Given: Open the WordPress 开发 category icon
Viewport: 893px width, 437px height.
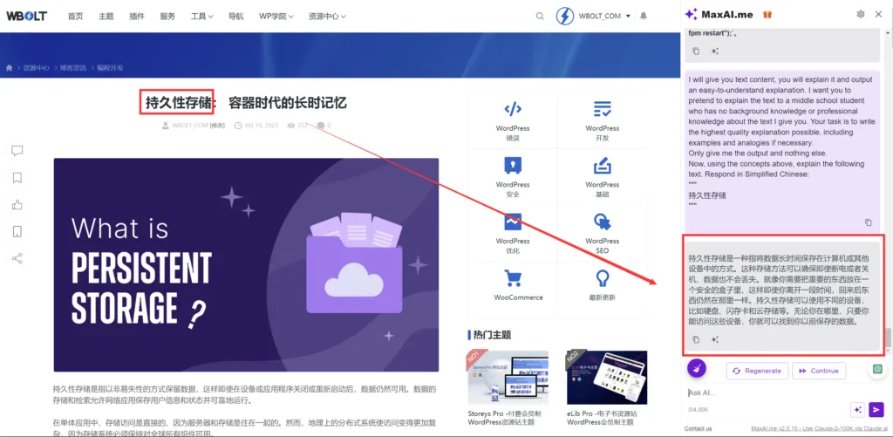Looking at the screenshot, I should [x=602, y=109].
